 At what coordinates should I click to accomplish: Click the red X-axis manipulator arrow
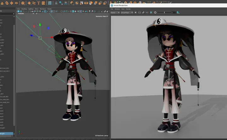click(51, 37)
